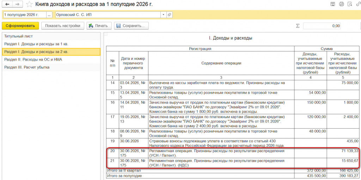361x180 pixels.
Task: Select row 21 description ending with (НДС)
Action: (221, 163)
